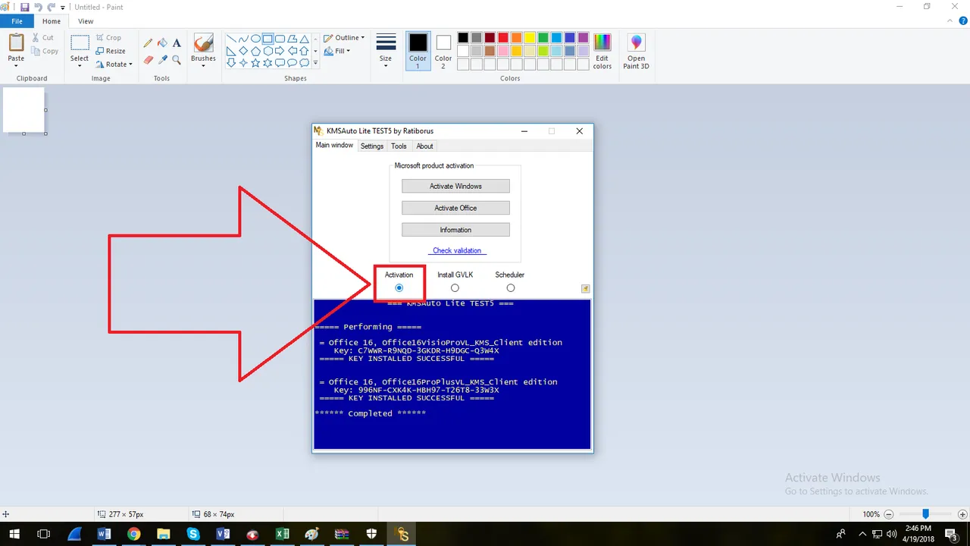This screenshot has height=546, width=970.
Task: Activate the Color picker eyedropper tool
Action: click(x=162, y=59)
